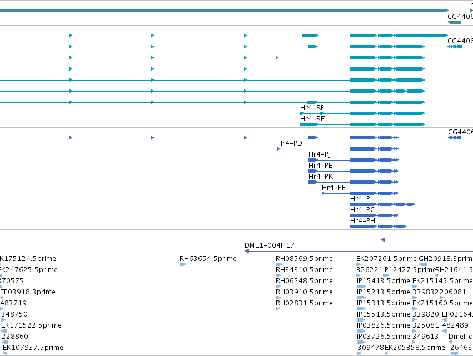This screenshot has height=356, width=473.
Task: Open the Hr4-PI protein label
Action: pos(361,199)
